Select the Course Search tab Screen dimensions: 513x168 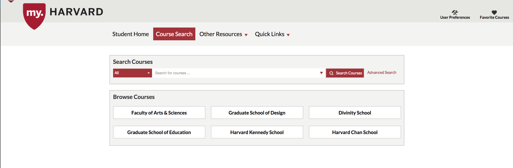pyautogui.click(x=174, y=34)
